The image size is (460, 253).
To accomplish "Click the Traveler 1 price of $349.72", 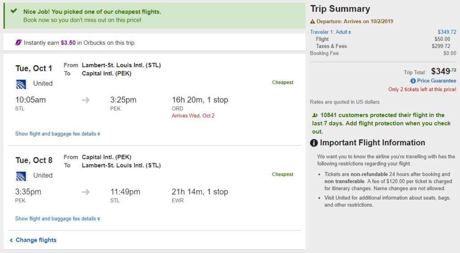I will pos(447,32).
